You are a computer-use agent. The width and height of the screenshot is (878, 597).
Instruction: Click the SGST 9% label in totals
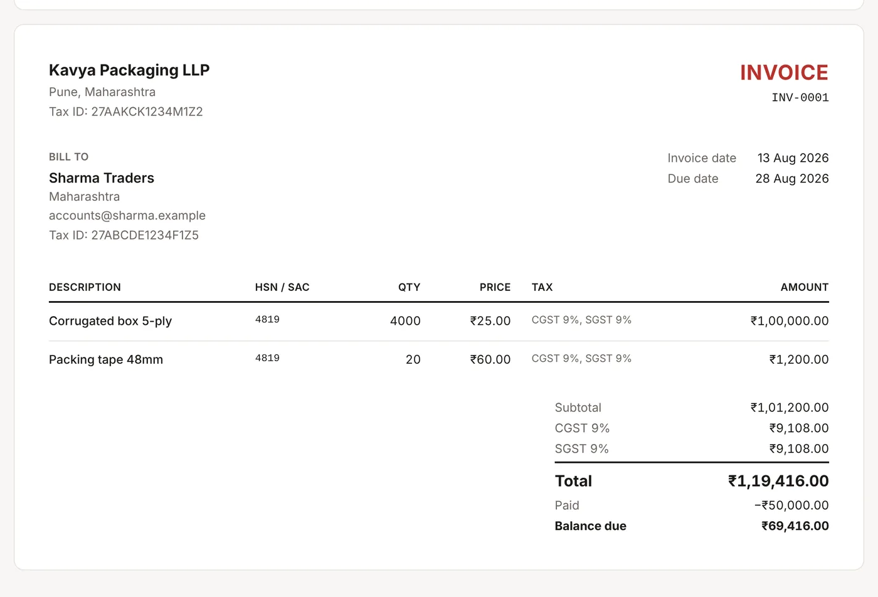coord(582,449)
